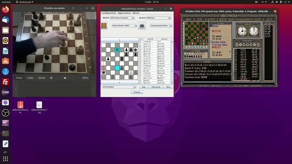Open the Chess Master 6000 program dropdown

(125, 26)
